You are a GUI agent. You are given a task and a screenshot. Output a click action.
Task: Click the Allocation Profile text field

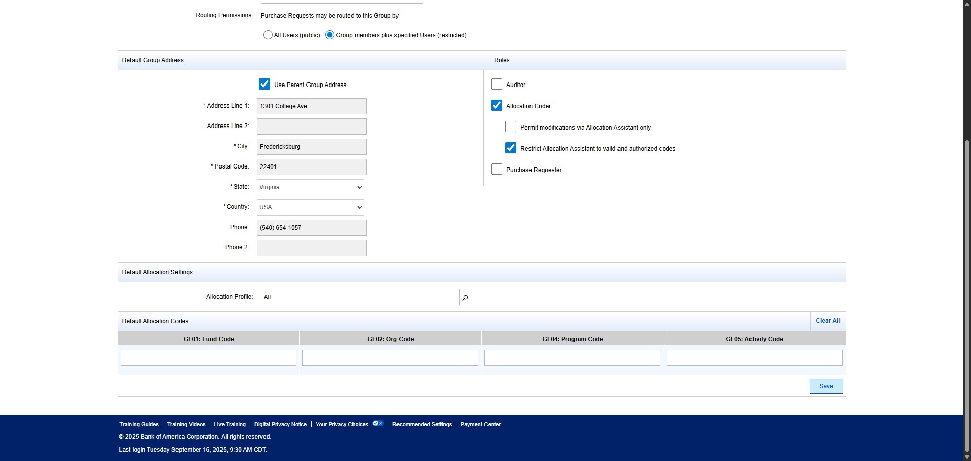(360, 297)
